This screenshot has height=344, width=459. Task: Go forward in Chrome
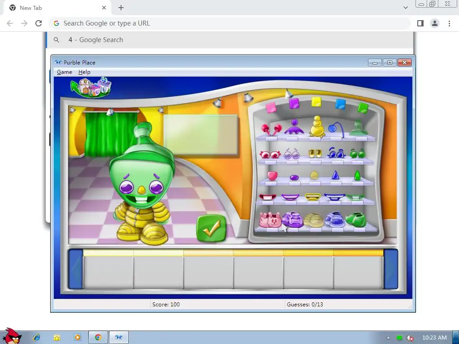tap(24, 23)
